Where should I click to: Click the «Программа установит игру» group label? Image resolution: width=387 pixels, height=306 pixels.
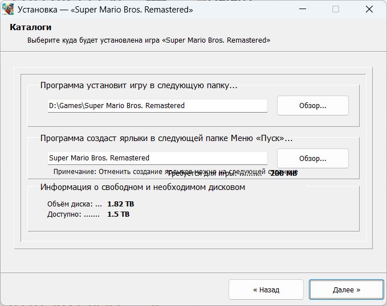tap(138, 85)
